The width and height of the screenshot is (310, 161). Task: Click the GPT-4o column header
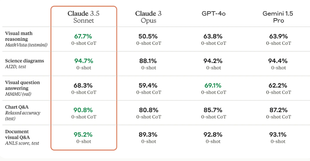(214, 14)
